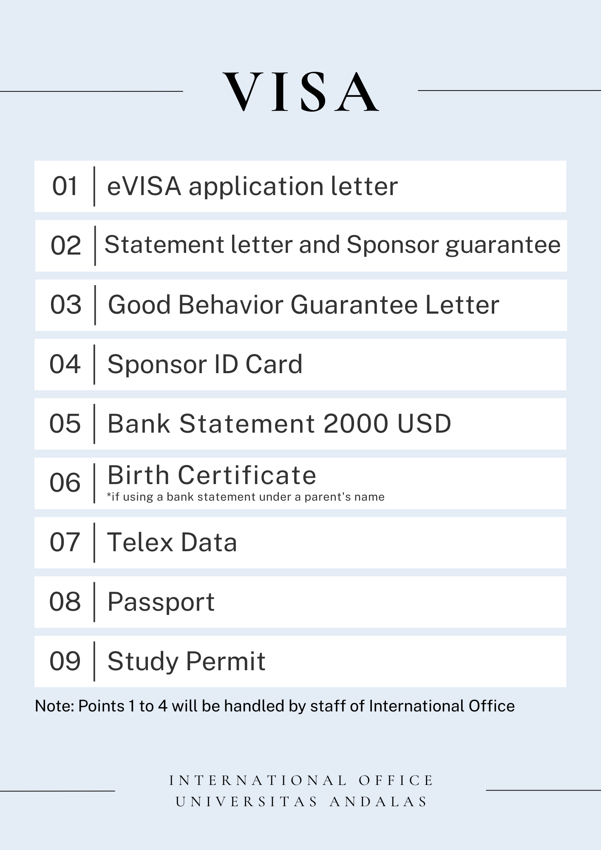
Task: Select the Telex Data row
Action: [300, 543]
